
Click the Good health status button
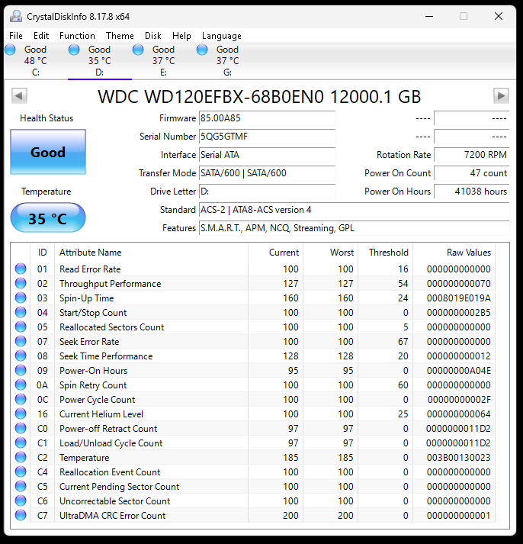[x=48, y=152]
